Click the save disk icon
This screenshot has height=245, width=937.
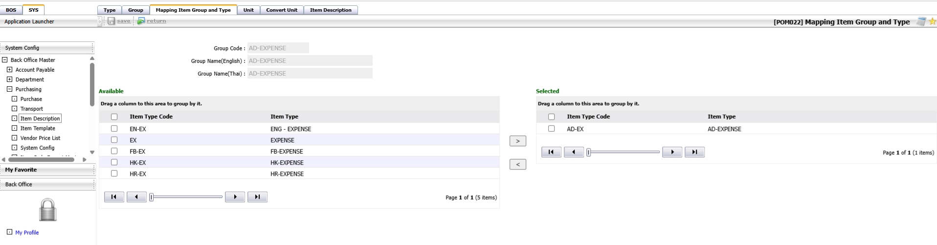pyautogui.click(x=112, y=21)
